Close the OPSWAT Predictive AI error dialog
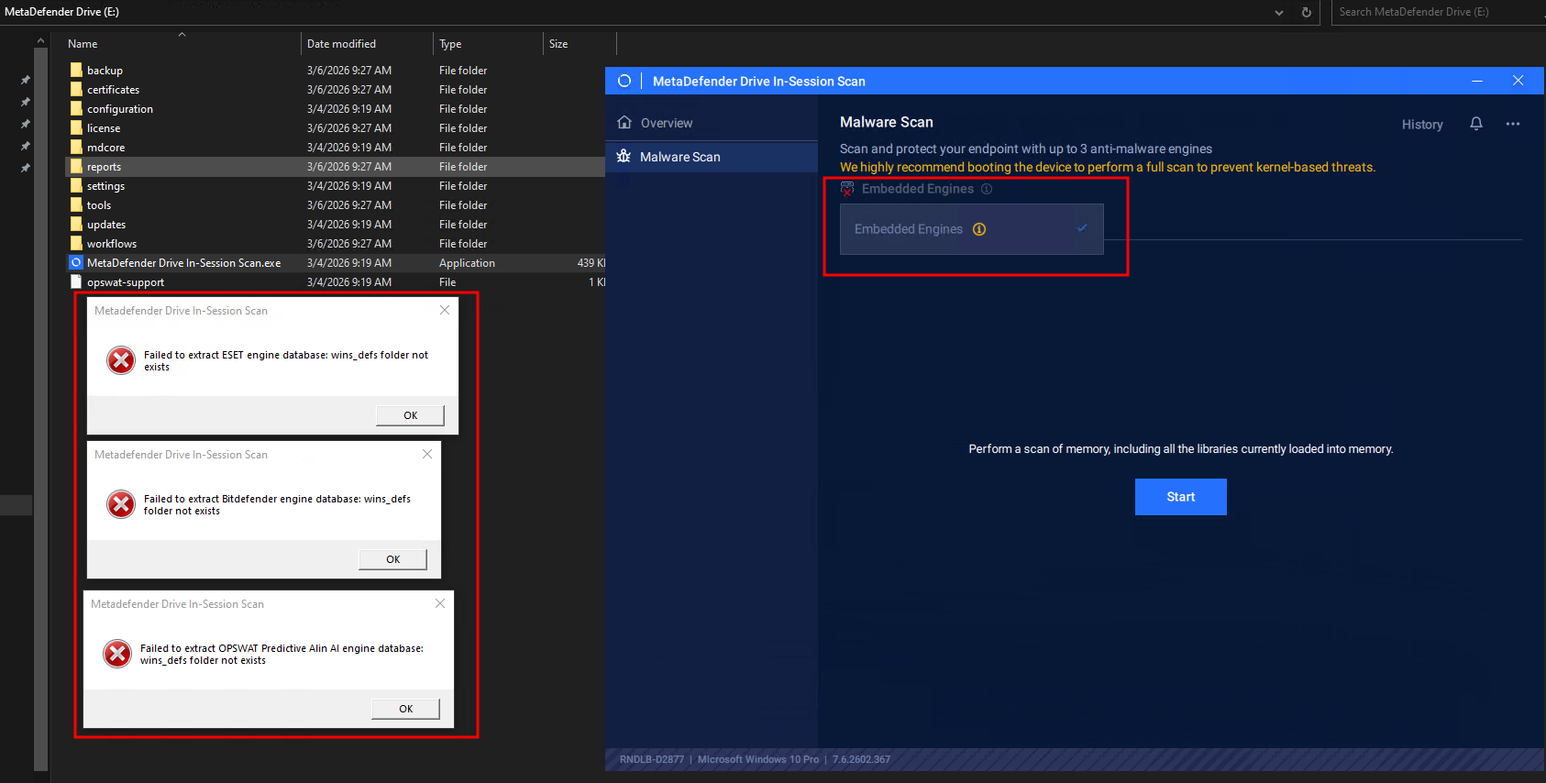Image resolution: width=1546 pixels, height=783 pixels. (440, 603)
